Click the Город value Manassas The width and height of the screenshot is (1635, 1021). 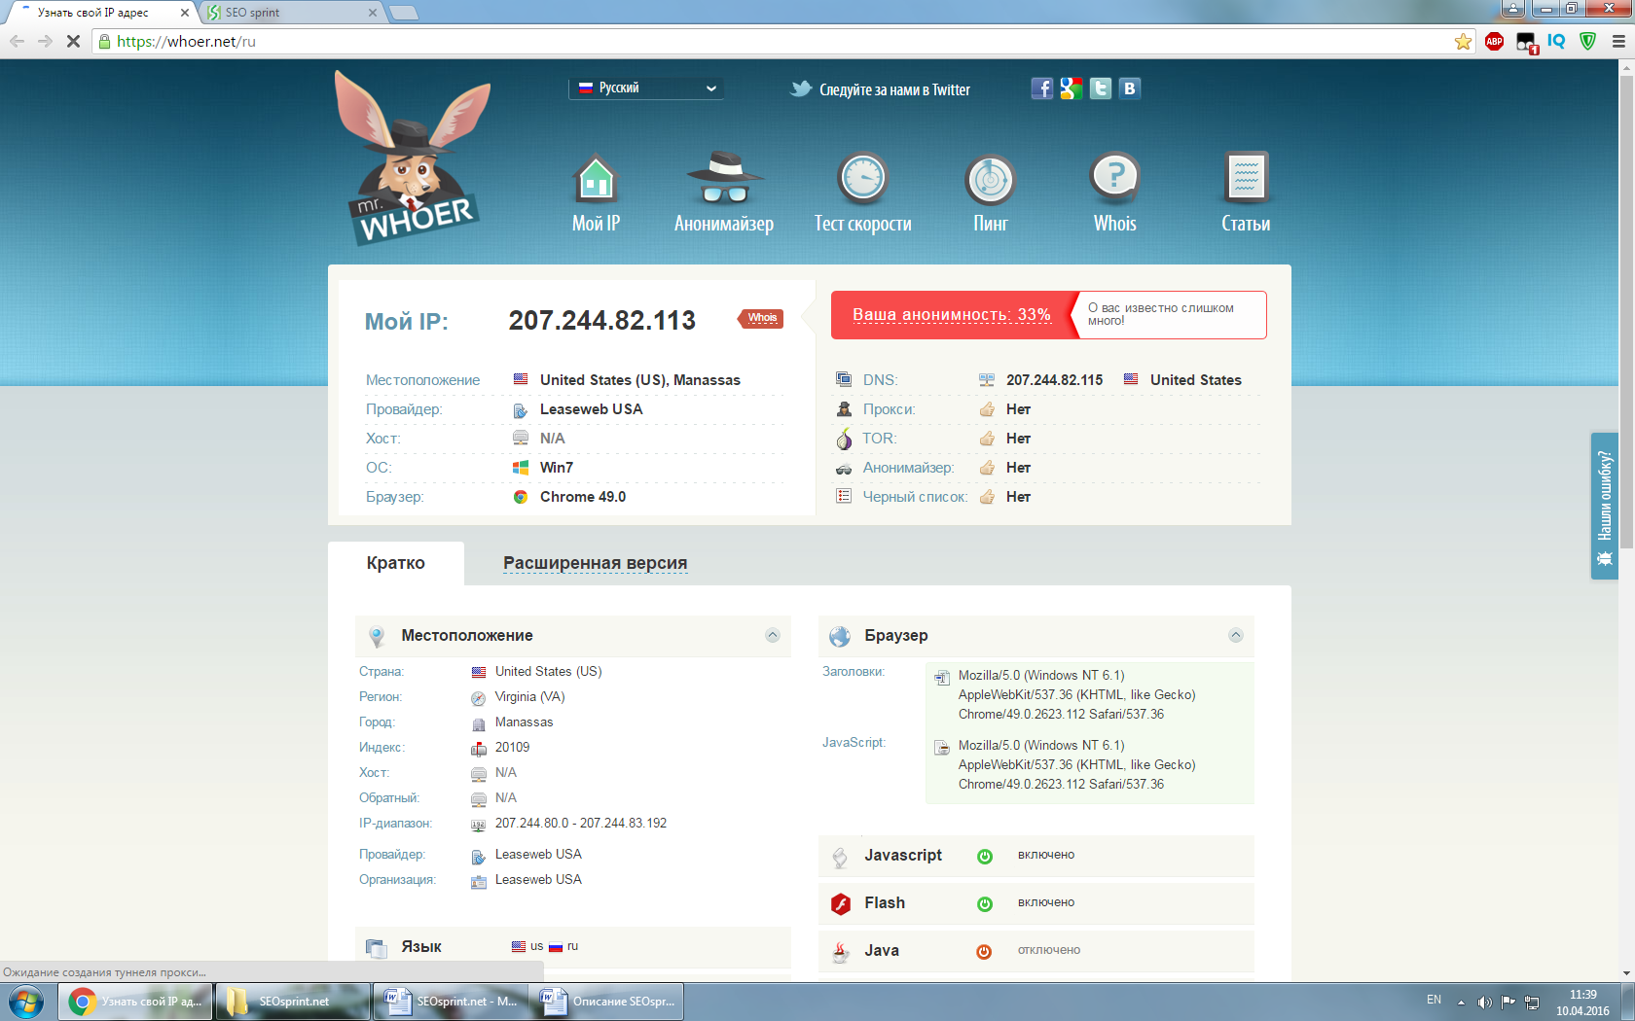524,722
